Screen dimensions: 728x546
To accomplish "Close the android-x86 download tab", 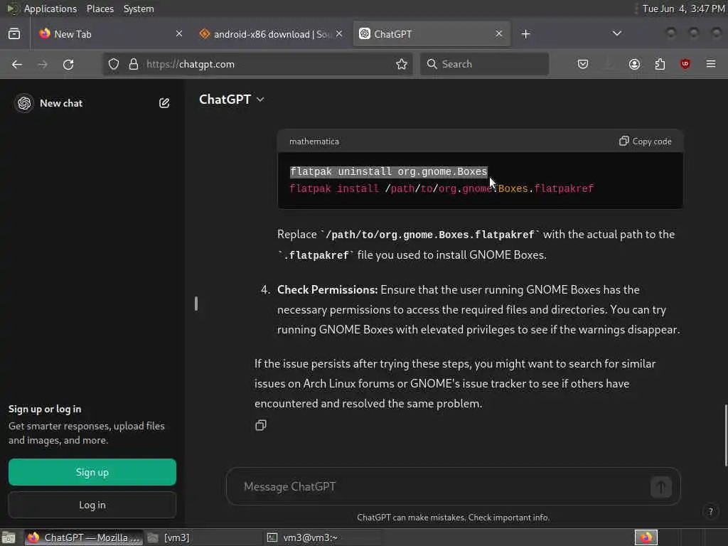I will click(x=339, y=34).
